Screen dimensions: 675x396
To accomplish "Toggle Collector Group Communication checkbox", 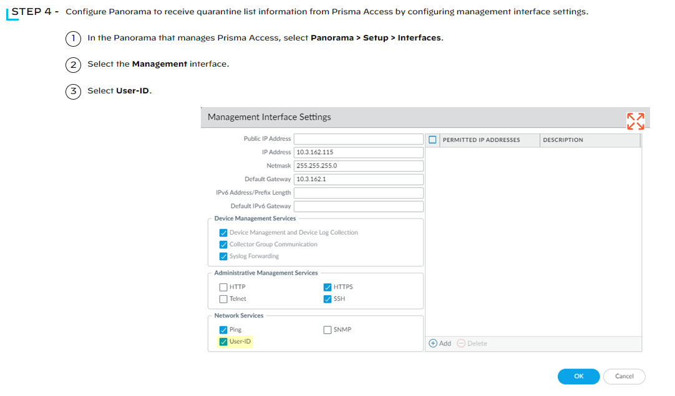I will [223, 244].
